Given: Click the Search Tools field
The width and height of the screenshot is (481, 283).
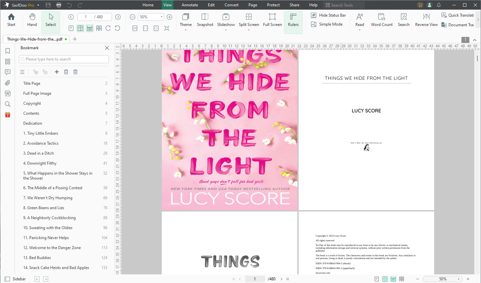Looking at the screenshot, I should click(x=344, y=5).
